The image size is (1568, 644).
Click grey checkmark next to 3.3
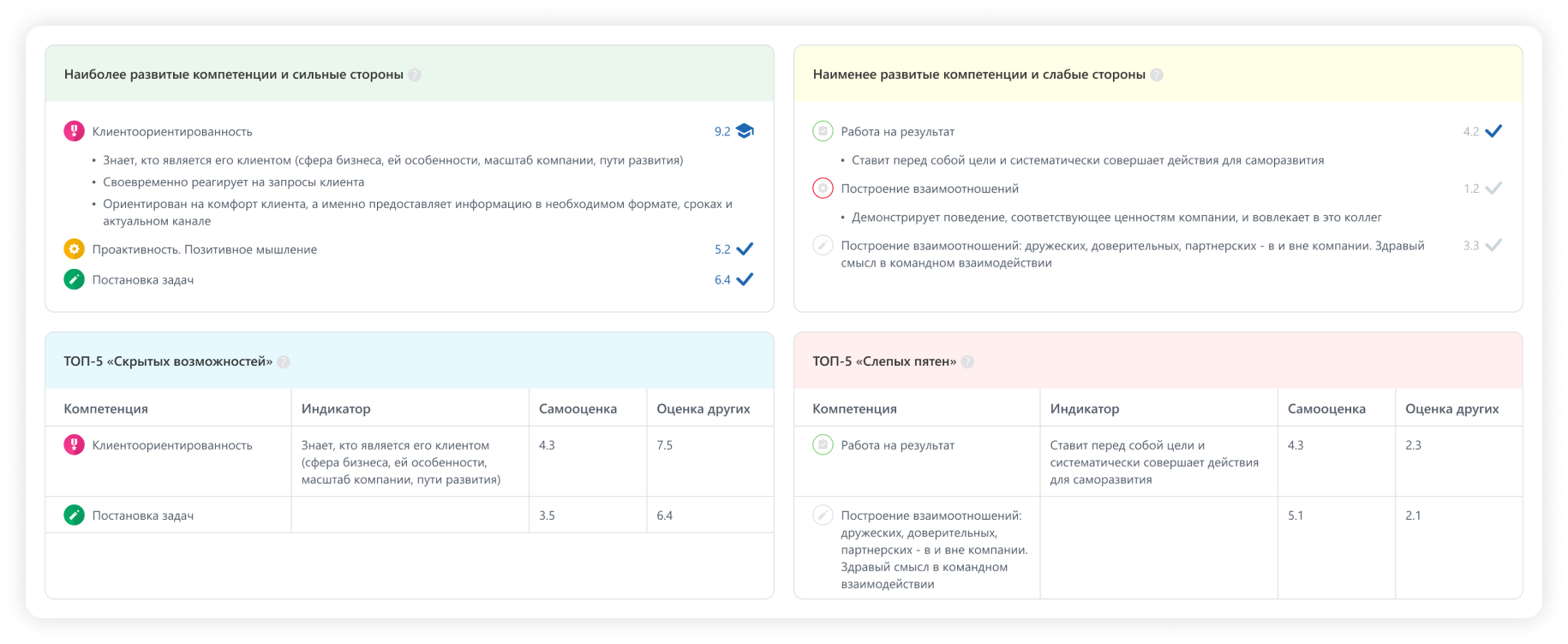click(x=1494, y=246)
